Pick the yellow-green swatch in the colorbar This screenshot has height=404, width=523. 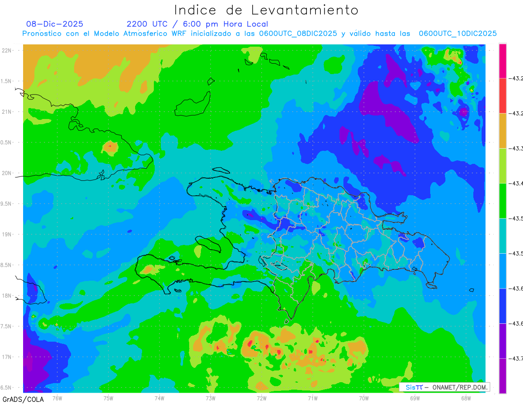503,166
